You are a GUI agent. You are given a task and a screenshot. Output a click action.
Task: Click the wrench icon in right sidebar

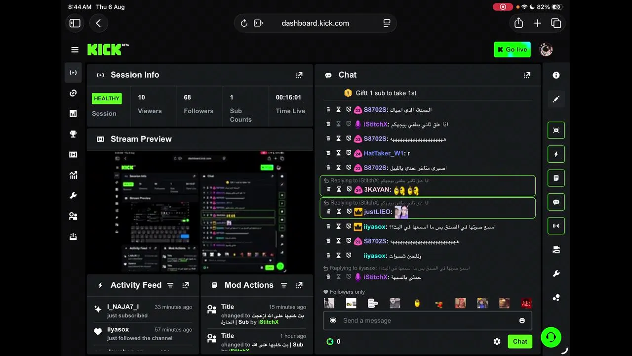click(556, 274)
